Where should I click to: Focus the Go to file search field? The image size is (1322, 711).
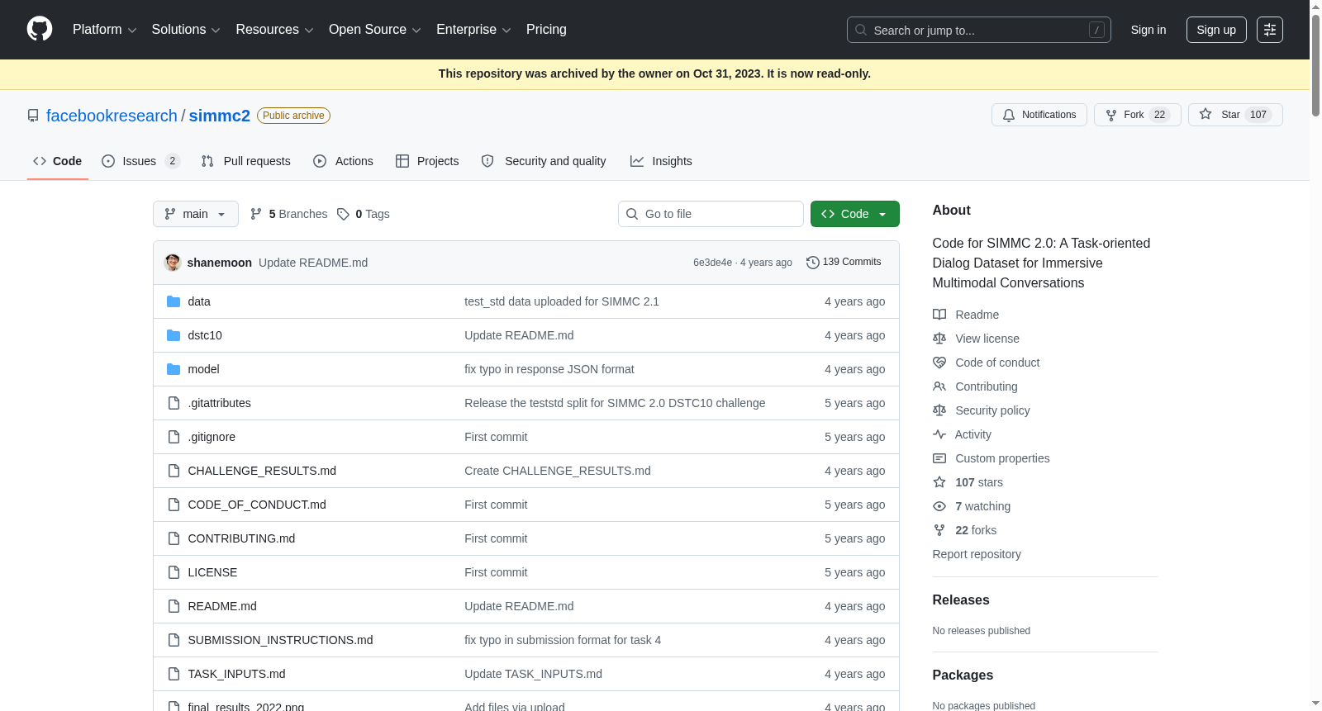[x=711, y=214]
